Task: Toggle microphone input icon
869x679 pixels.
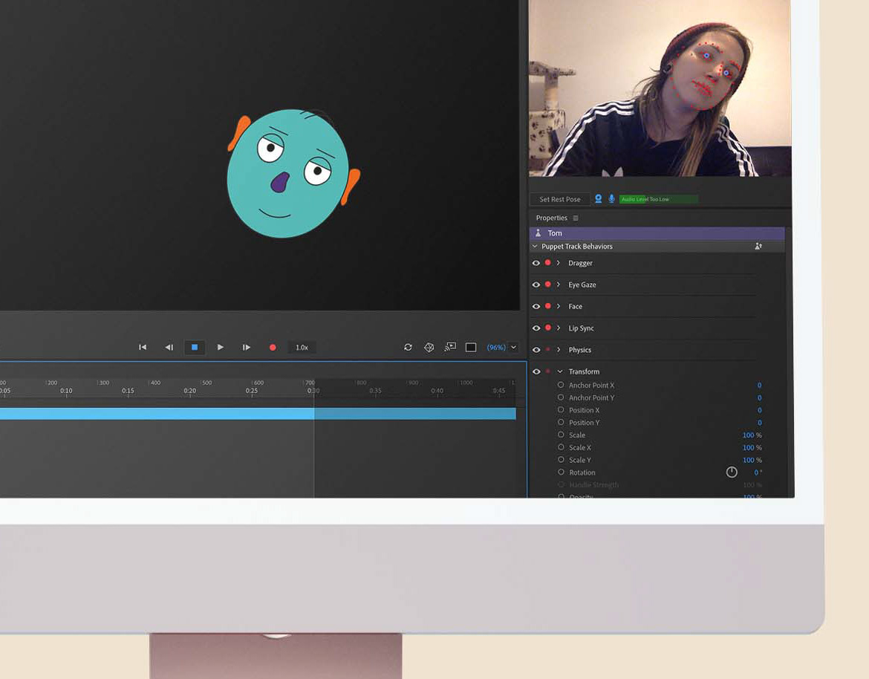Action: 611,198
